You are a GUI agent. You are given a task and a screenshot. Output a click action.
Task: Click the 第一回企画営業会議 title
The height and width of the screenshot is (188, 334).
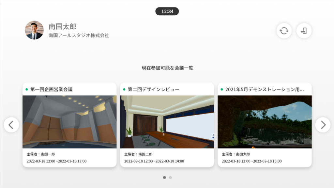(51, 89)
